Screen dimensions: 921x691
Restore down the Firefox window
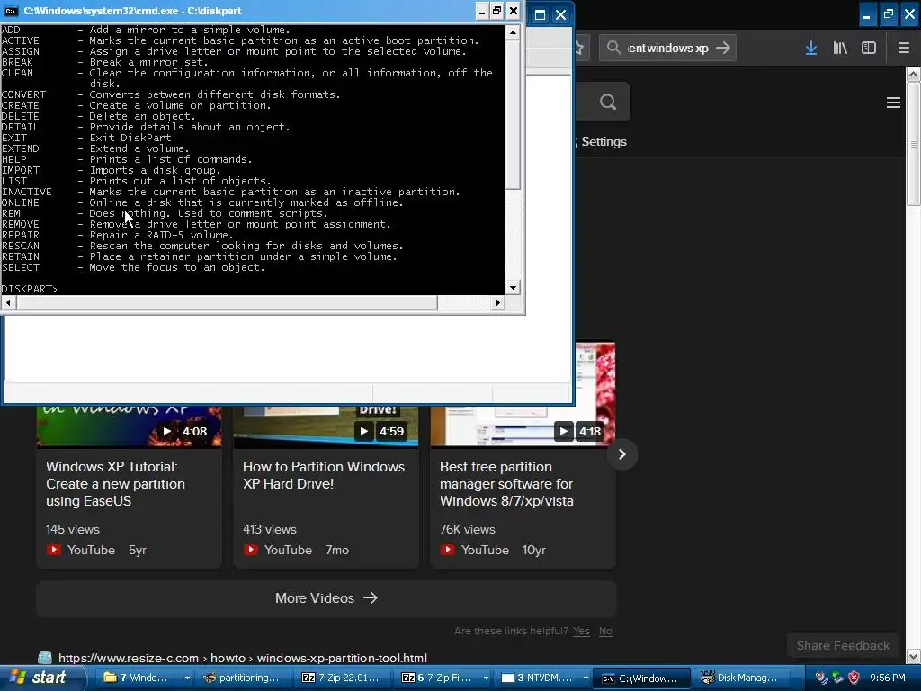888,14
